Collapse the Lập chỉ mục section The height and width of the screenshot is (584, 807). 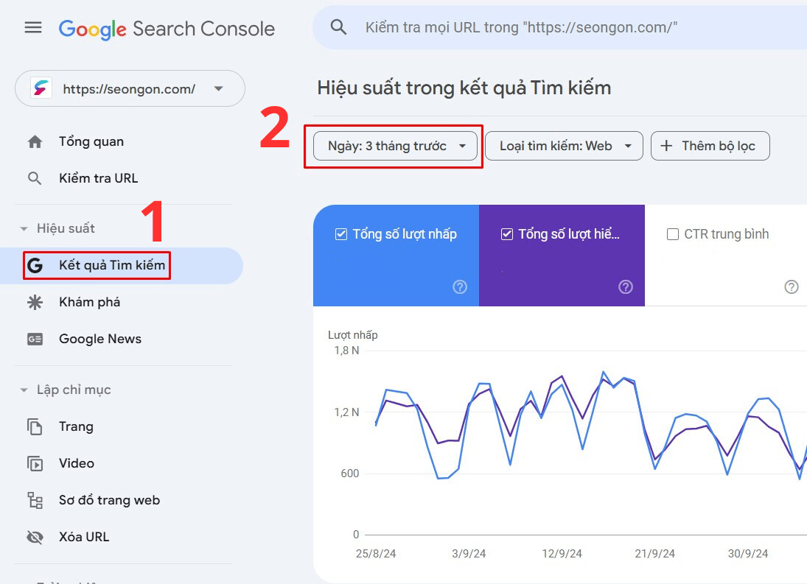24,390
